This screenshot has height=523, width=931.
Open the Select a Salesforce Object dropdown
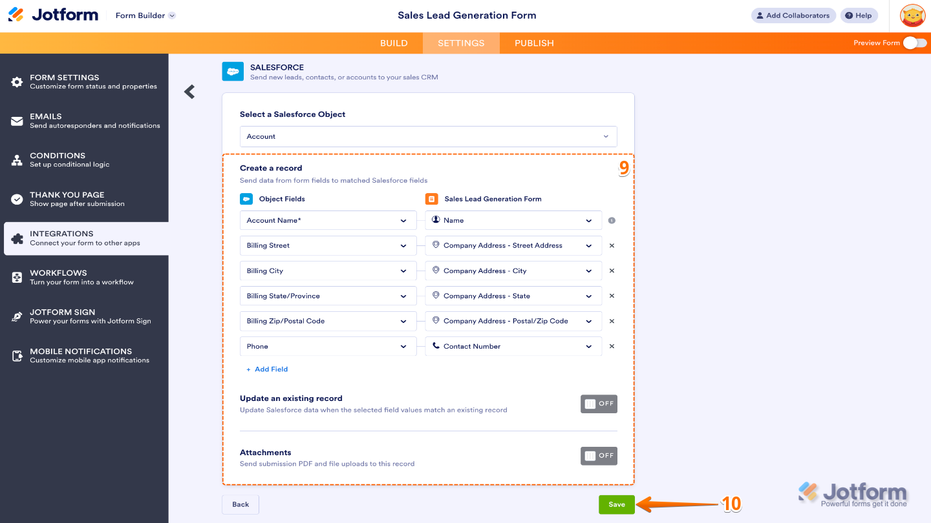428,136
